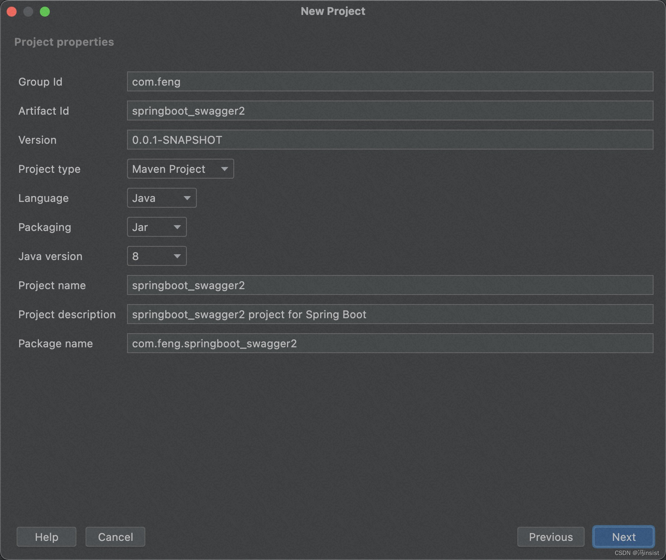The image size is (666, 560).
Task: Focus the Version field showing 0.0.1-SNAPSHOT
Action: click(x=390, y=140)
